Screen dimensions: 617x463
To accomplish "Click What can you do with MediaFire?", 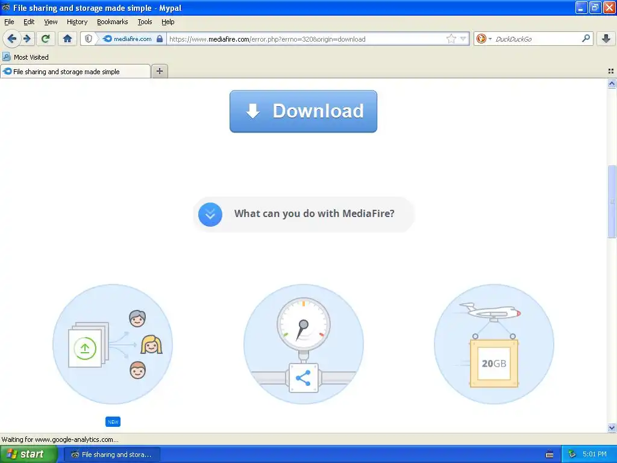I will [x=315, y=213].
